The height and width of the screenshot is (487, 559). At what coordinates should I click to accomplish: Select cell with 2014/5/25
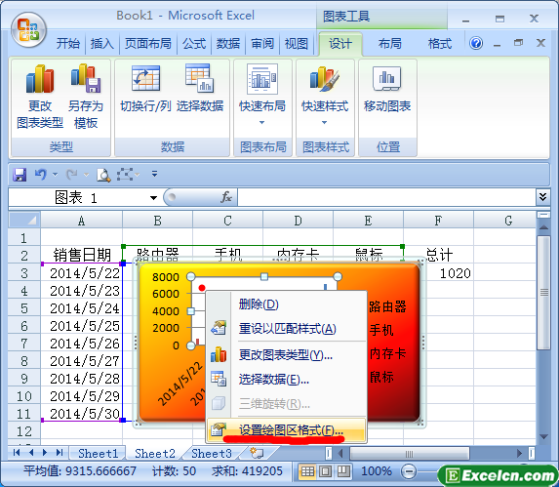(x=82, y=326)
